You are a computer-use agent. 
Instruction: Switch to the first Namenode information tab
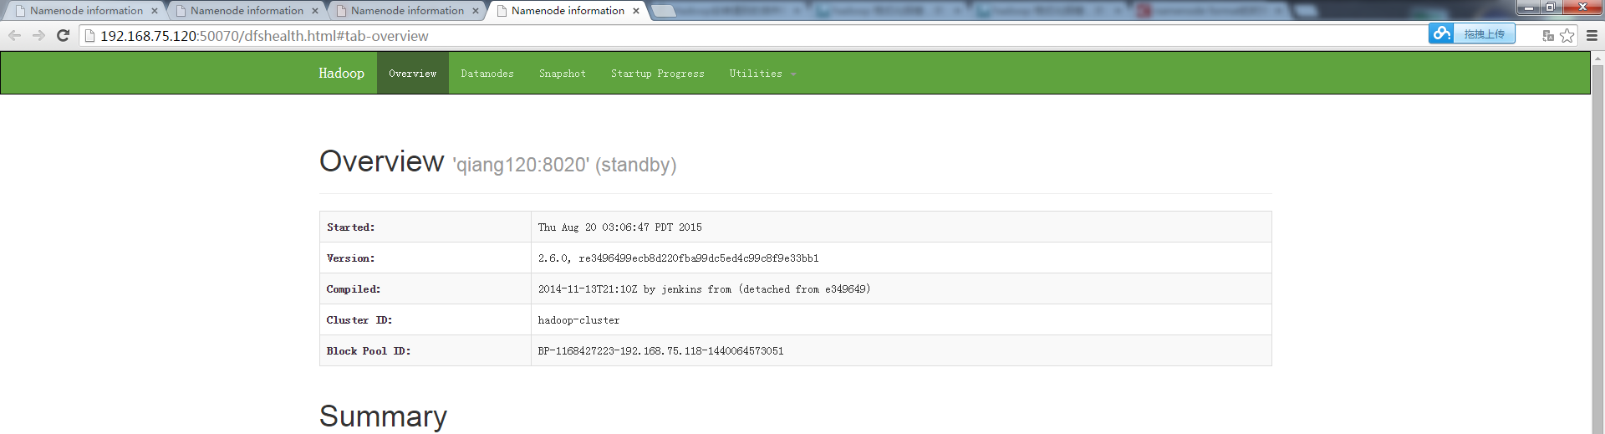(86, 11)
